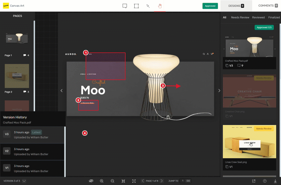This screenshot has width=281, height=185.
Task: Select the rectangle region tool
Action: tap(136, 6)
